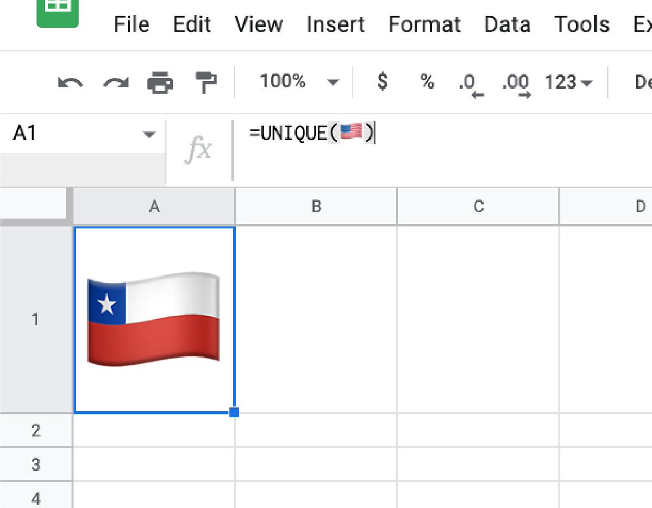The height and width of the screenshot is (508, 652).
Task: Select row 2 header
Action: (36, 431)
